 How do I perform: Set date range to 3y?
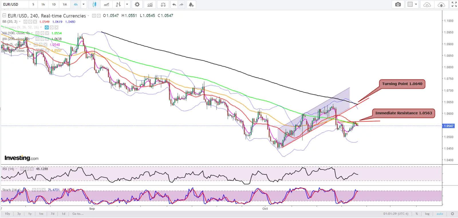[19, 214]
